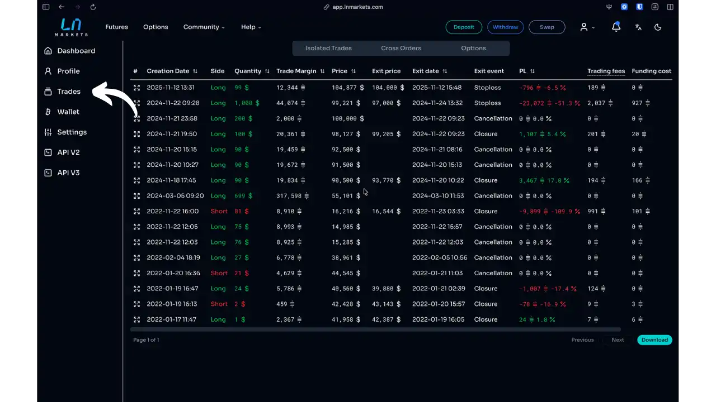
Task: Click the Deposit button
Action: pyautogui.click(x=464, y=27)
